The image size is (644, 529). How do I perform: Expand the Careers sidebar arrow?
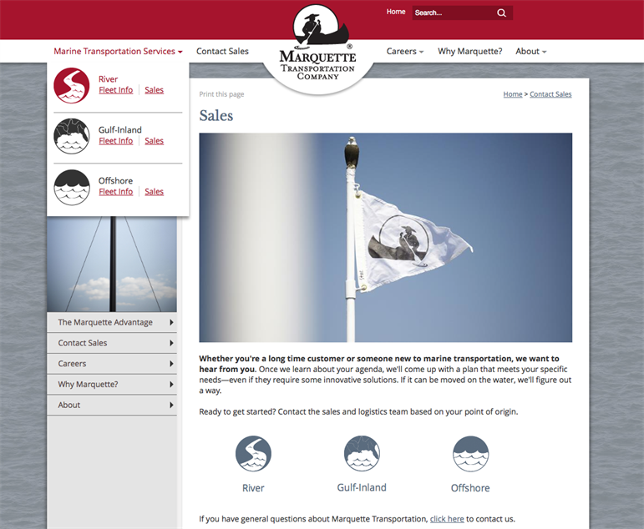pyautogui.click(x=171, y=364)
